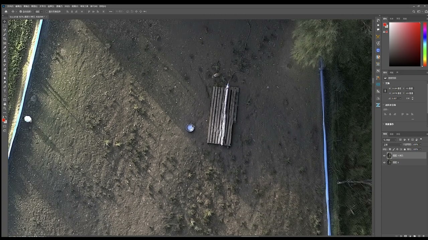Toggle filter for pixel layers icon
Image resolution: width=428 pixels, height=240 pixels.
pos(400,140)
